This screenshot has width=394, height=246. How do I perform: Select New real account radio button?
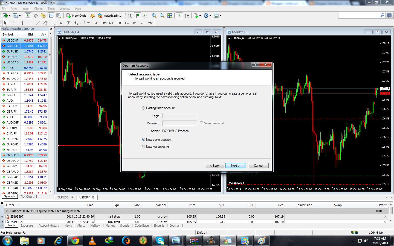[143, 147]
